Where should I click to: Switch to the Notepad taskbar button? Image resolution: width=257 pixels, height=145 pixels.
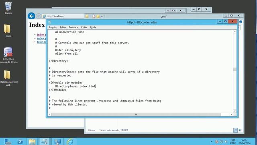[x=44, y=141]
